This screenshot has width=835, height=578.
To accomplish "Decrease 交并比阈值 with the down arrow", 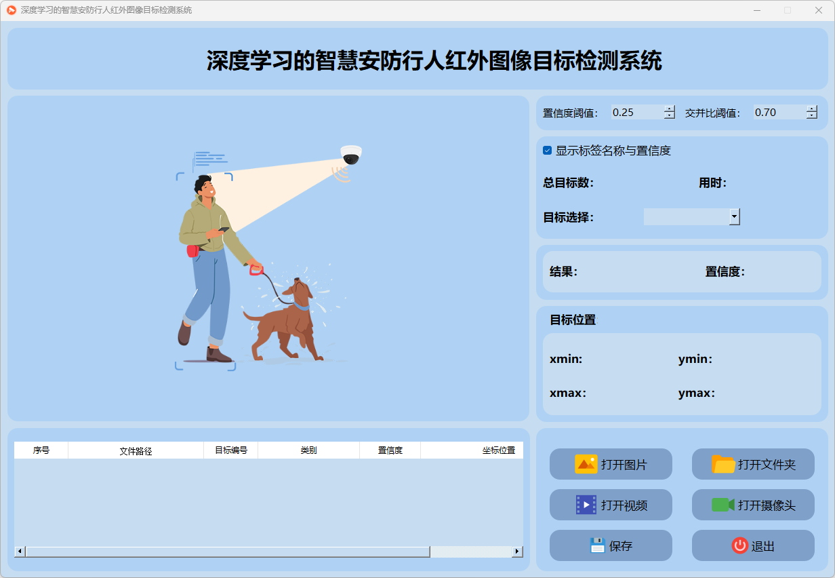I will [x=812, y=116].
